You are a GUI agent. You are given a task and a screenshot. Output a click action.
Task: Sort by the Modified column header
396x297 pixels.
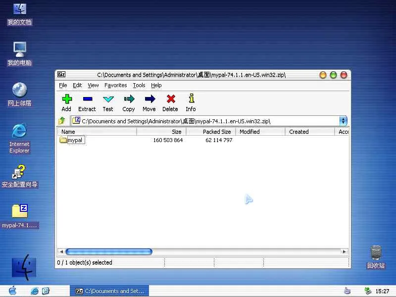(x=260, y=132)
